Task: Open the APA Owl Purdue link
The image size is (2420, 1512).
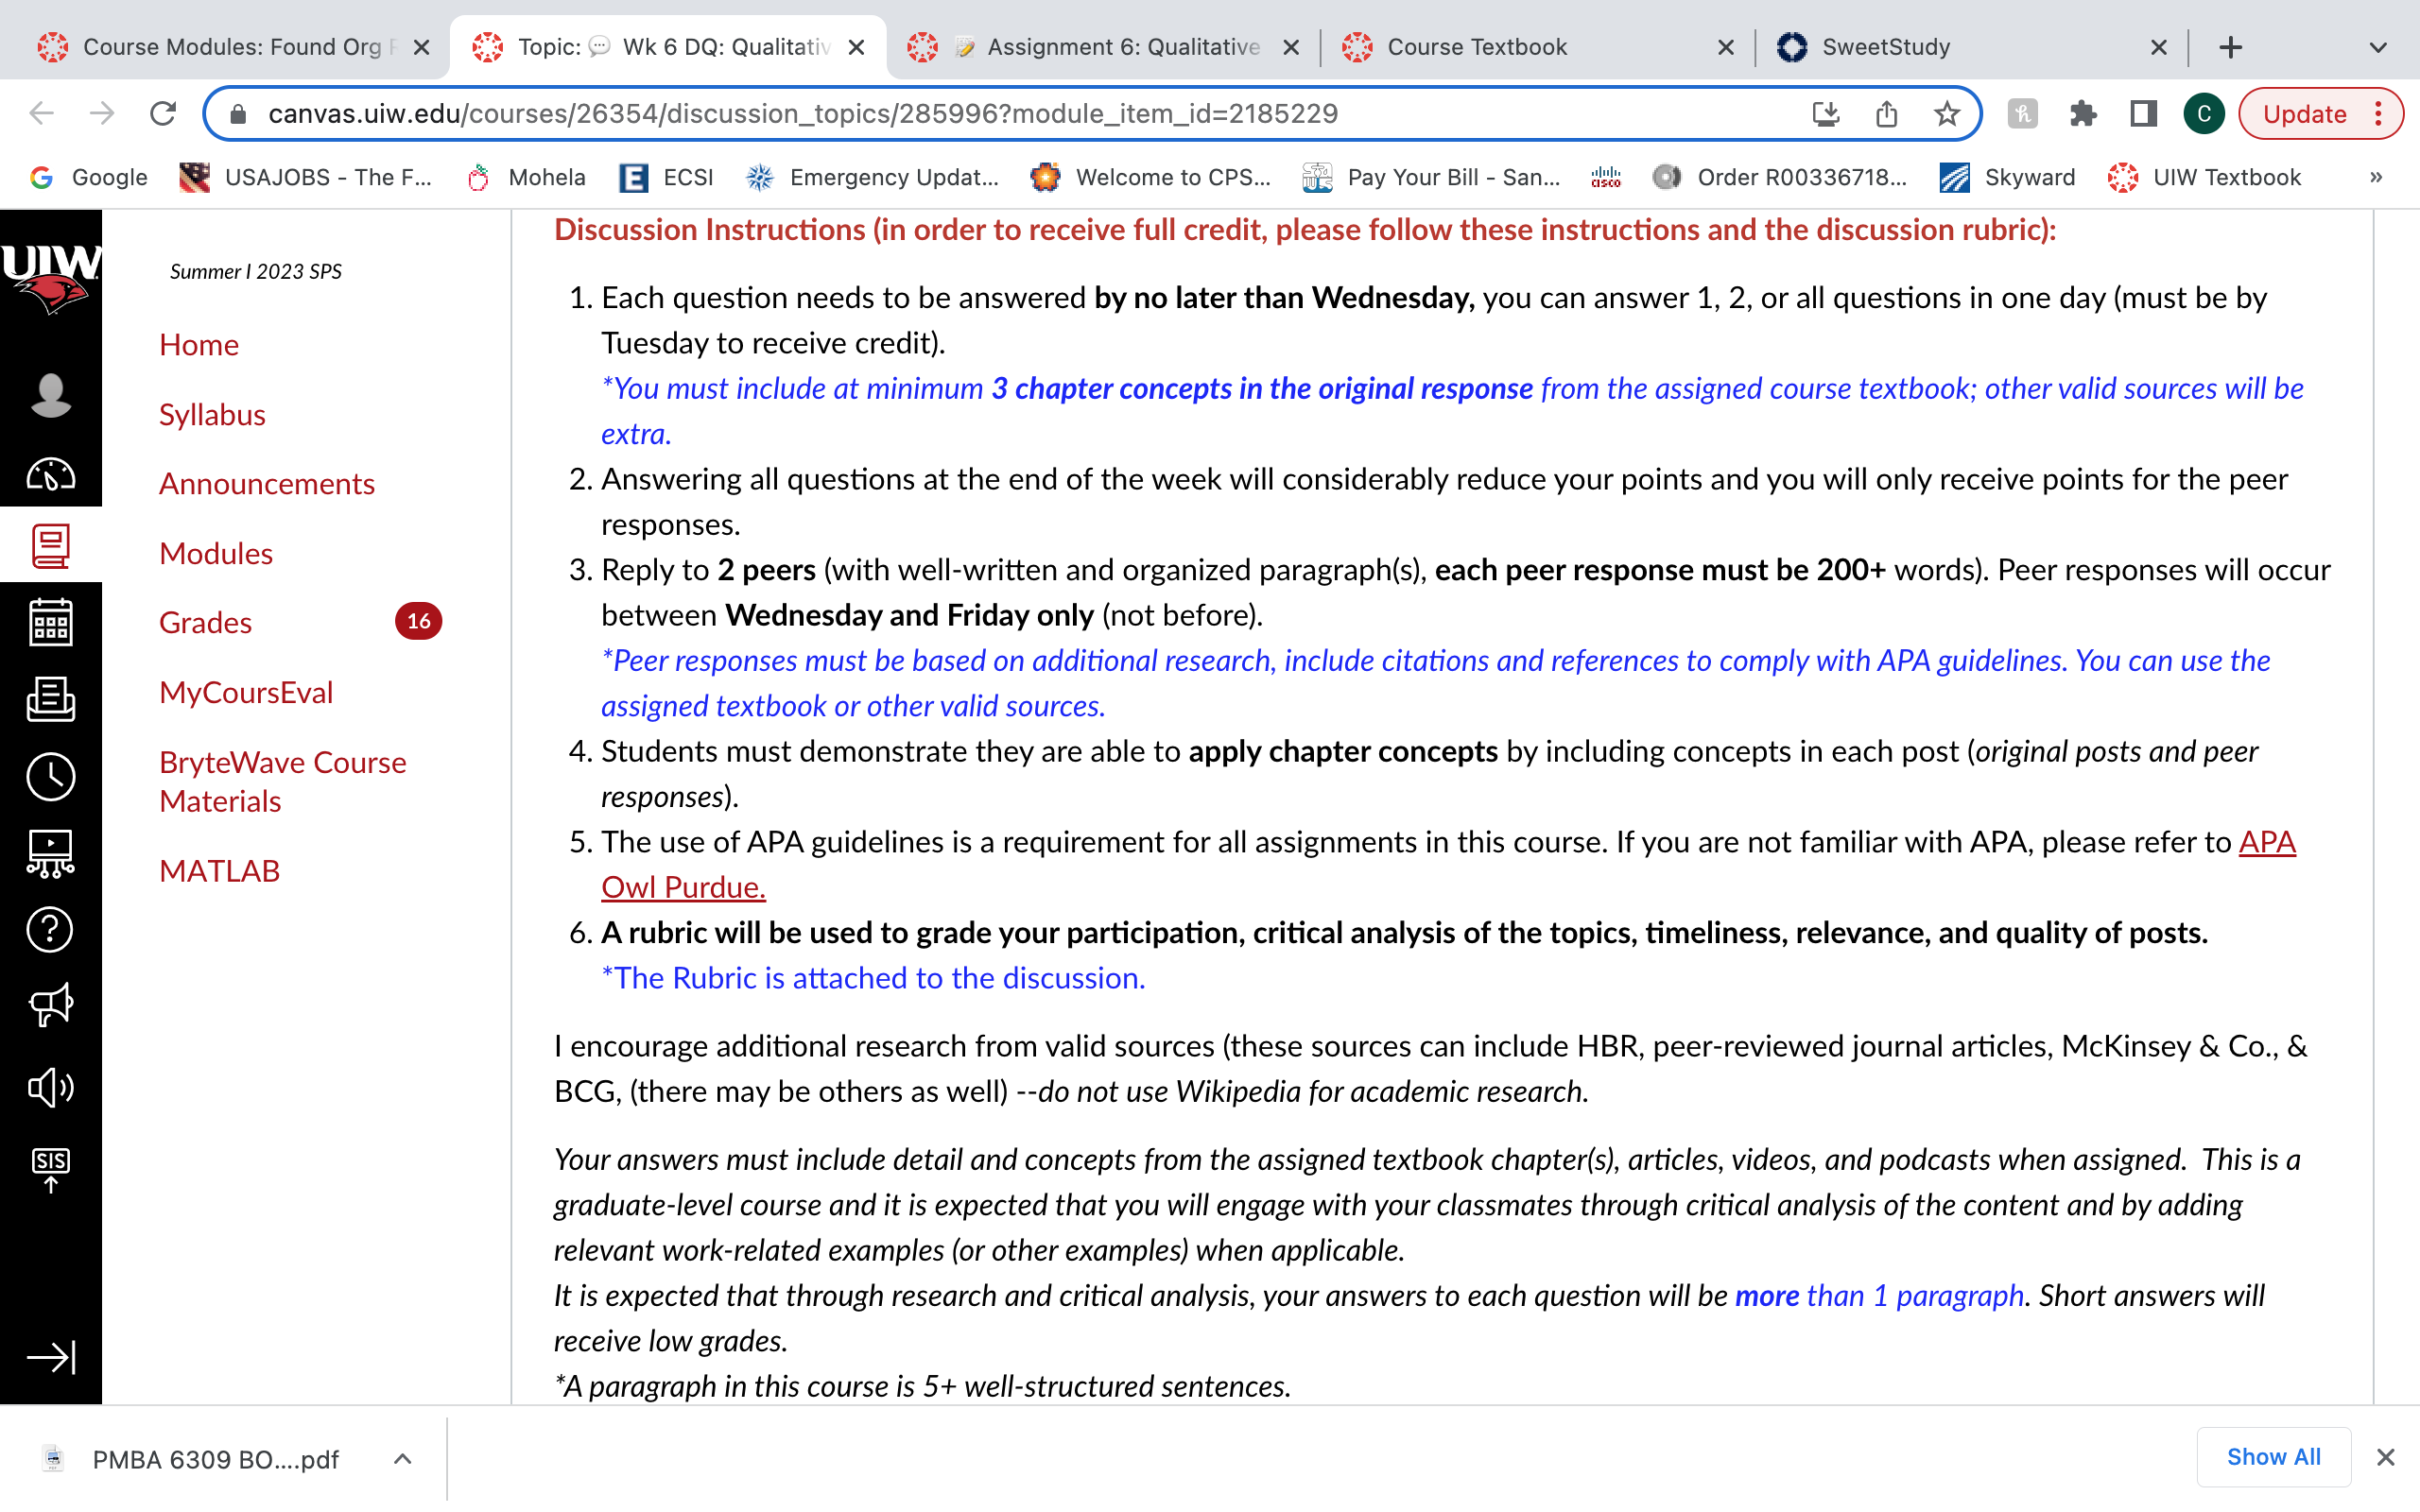Action: point(1448,864)
